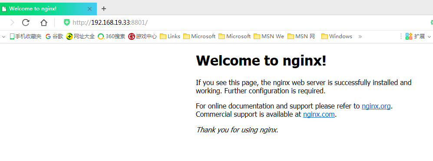Image resolution: width=433 pixels, height=161 pixels.
Task: Open the 扩展 extensions menu
Action: (x=415, y=36)
